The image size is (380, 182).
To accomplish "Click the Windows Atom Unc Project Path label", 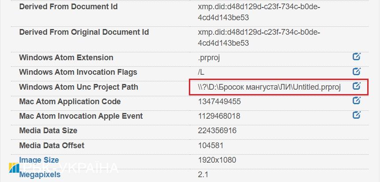I will (78, 87).
